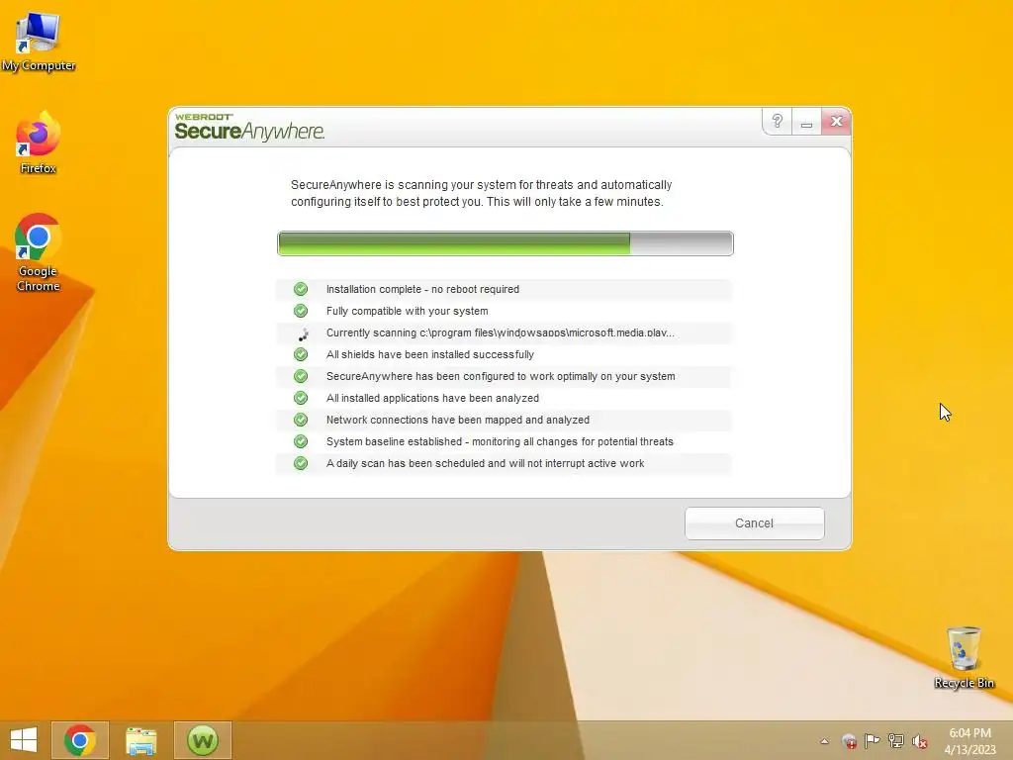The image size is (1013, 760).
Task: Click check icon beside Installation complete
Action: click(x=301, y=289)
